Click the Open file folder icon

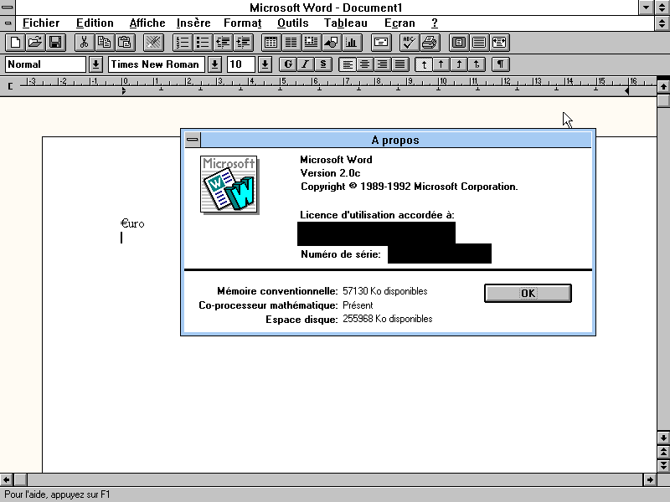35,43
